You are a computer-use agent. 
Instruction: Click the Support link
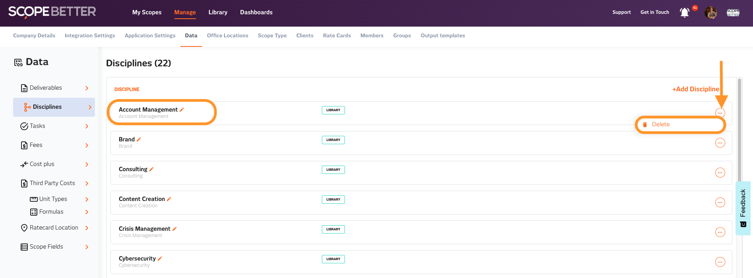[621, 12]
